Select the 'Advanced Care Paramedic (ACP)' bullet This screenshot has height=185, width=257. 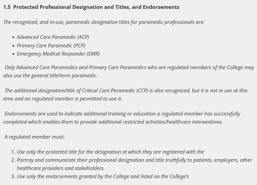tap(53, 37)
